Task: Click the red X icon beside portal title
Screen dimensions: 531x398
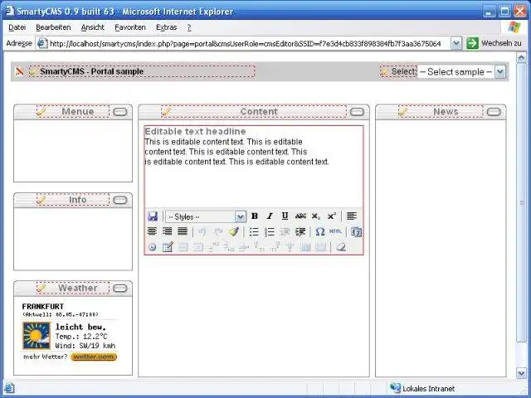Action: tap(20, 71)
